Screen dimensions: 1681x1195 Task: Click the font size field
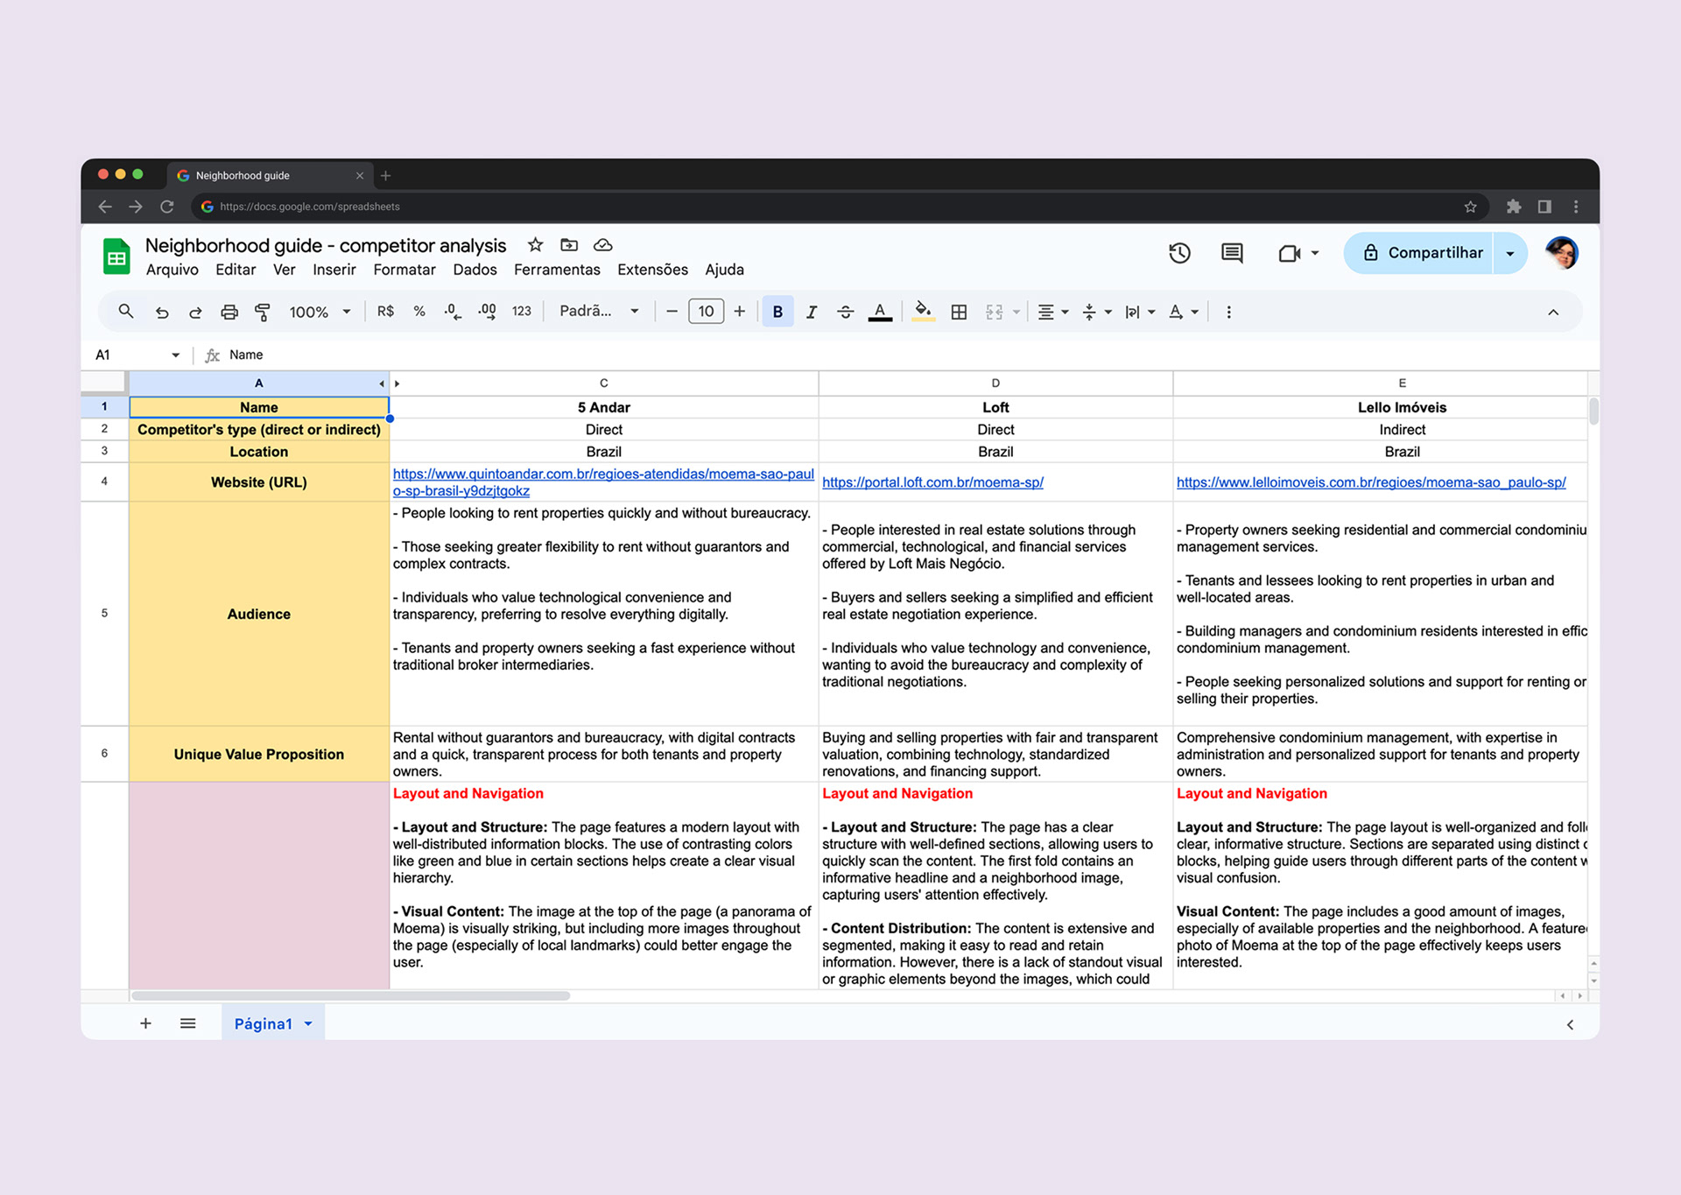click(706, 312)
